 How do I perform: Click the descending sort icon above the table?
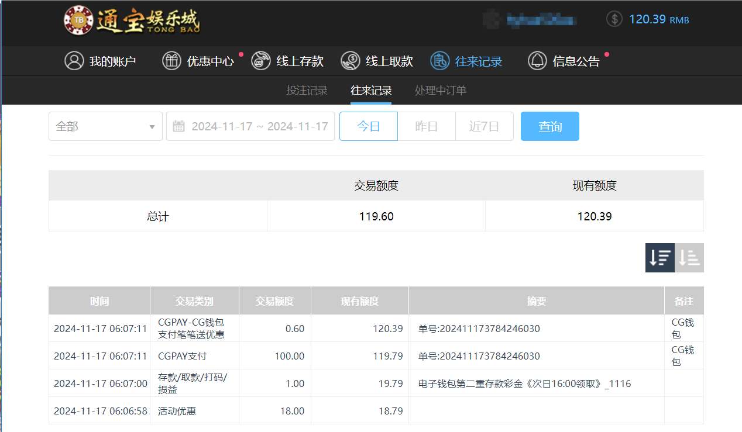coord(659,257)
